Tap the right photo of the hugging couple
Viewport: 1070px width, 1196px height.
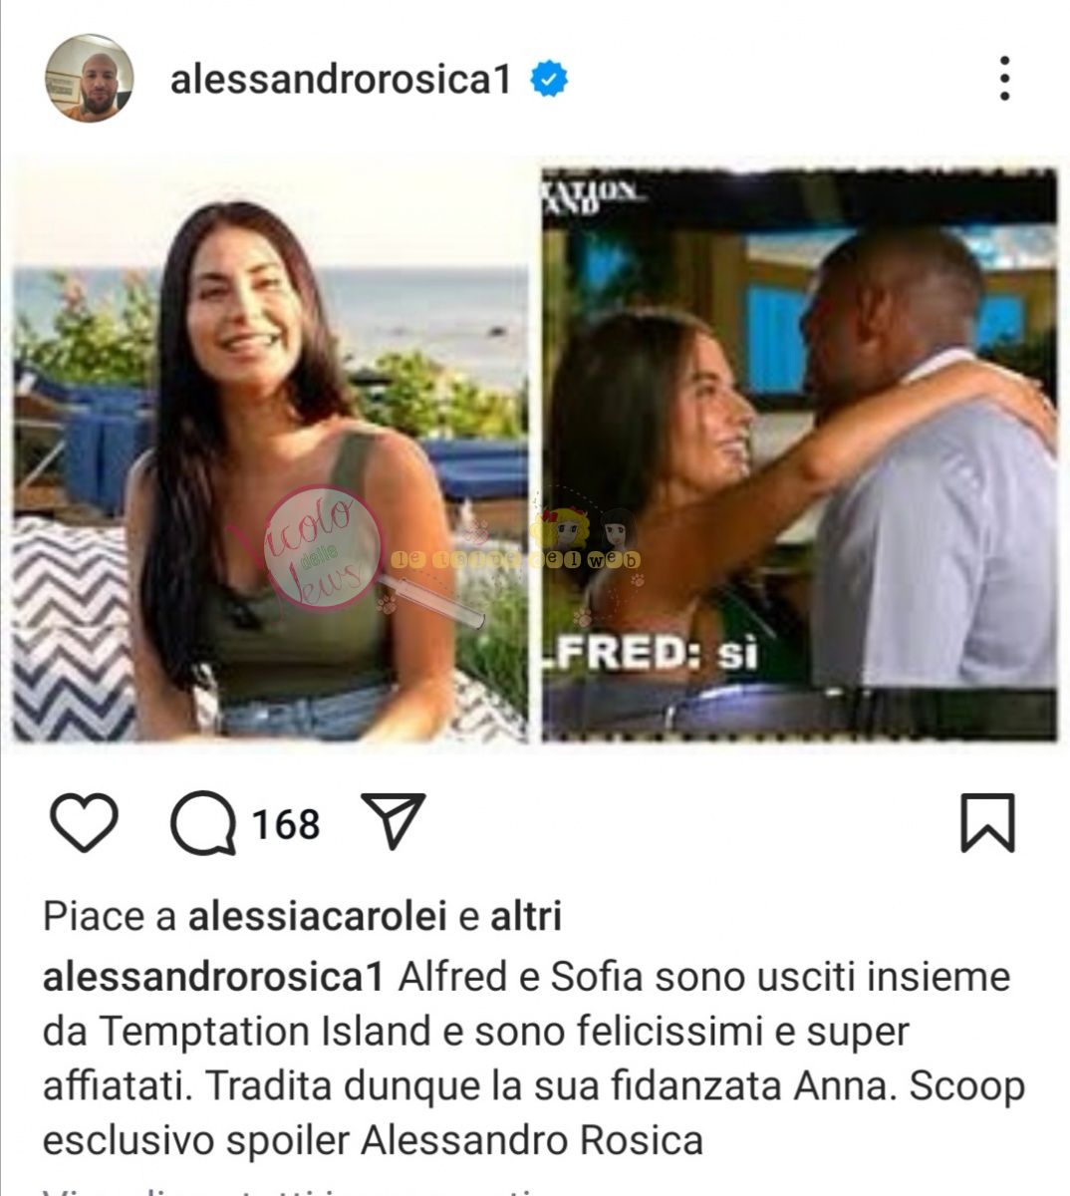[x=799, y=456]
